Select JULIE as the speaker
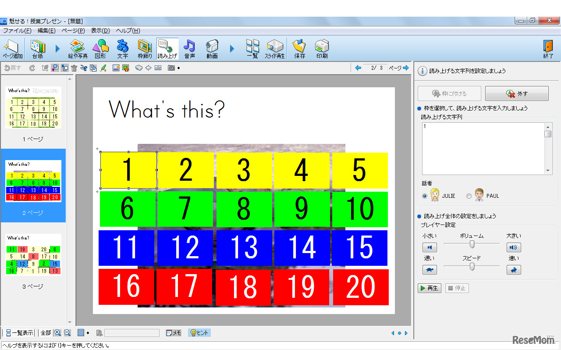 [x=425, y=196]
